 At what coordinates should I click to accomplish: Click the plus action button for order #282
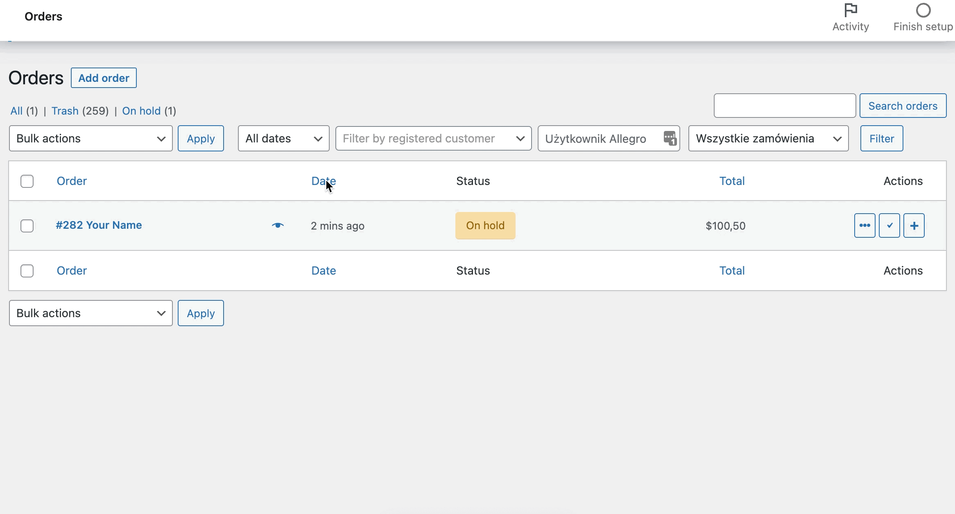pyautogui.click(x=914, y=225)
